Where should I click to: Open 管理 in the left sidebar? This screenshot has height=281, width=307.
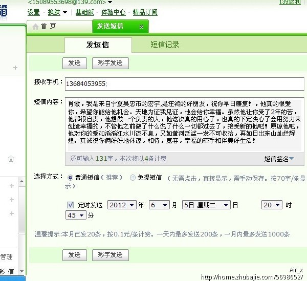(x=6, y=256)
